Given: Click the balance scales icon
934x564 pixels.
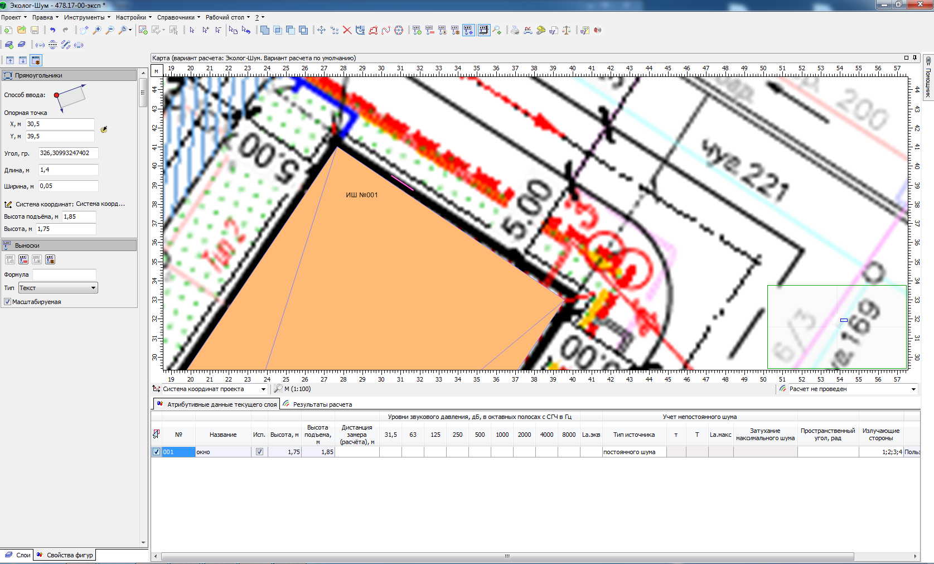Looking at the screenshot, I should 567,30.
